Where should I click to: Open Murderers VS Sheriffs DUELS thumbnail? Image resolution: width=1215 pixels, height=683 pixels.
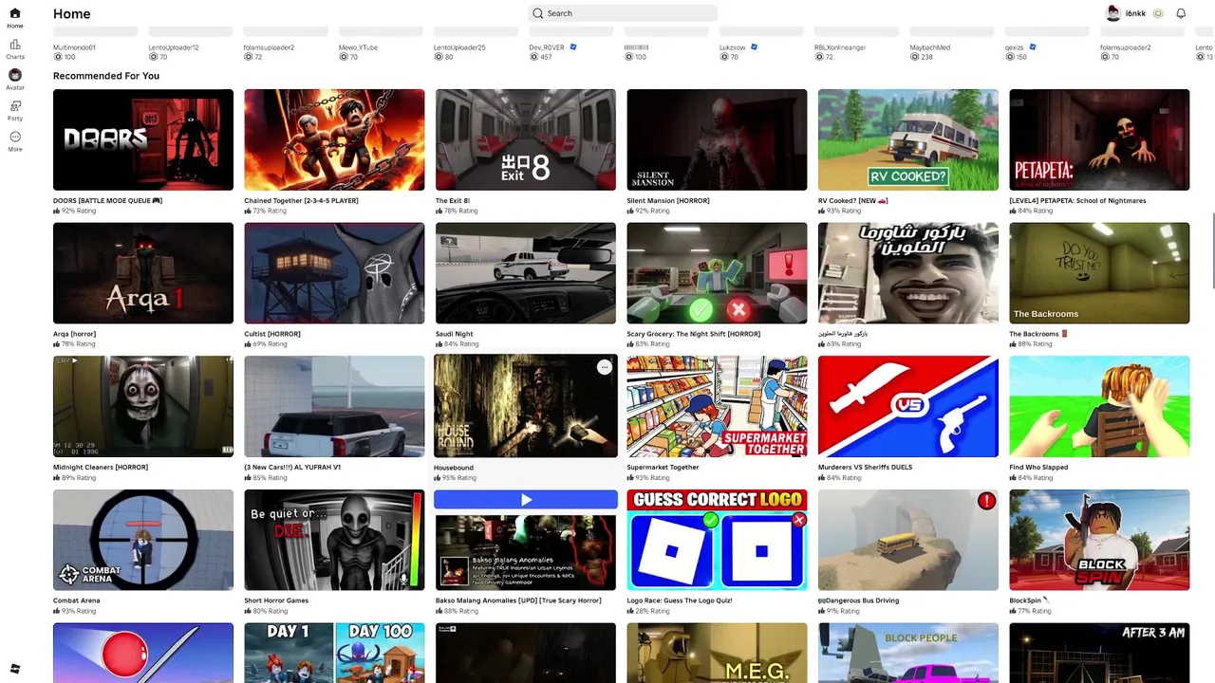908,406
